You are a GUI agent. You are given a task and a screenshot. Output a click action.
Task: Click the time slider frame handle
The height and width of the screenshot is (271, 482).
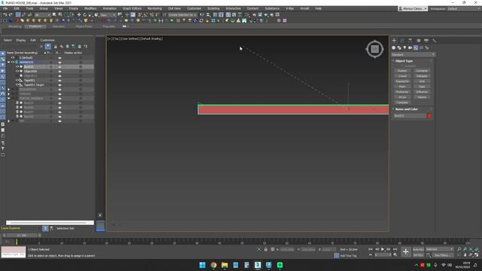coord(22,236)
